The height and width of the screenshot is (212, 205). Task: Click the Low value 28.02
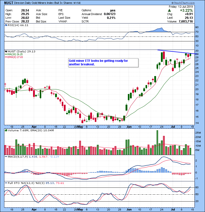pyautogui.click(x=25, y=18)
